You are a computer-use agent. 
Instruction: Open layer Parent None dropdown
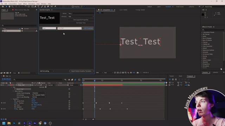[74, 85]
